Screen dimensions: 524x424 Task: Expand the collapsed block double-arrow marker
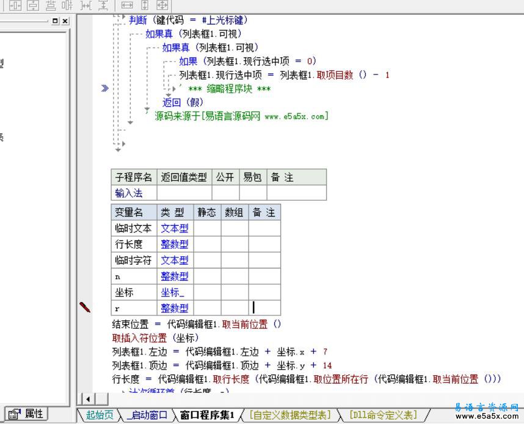coord(105,88)
